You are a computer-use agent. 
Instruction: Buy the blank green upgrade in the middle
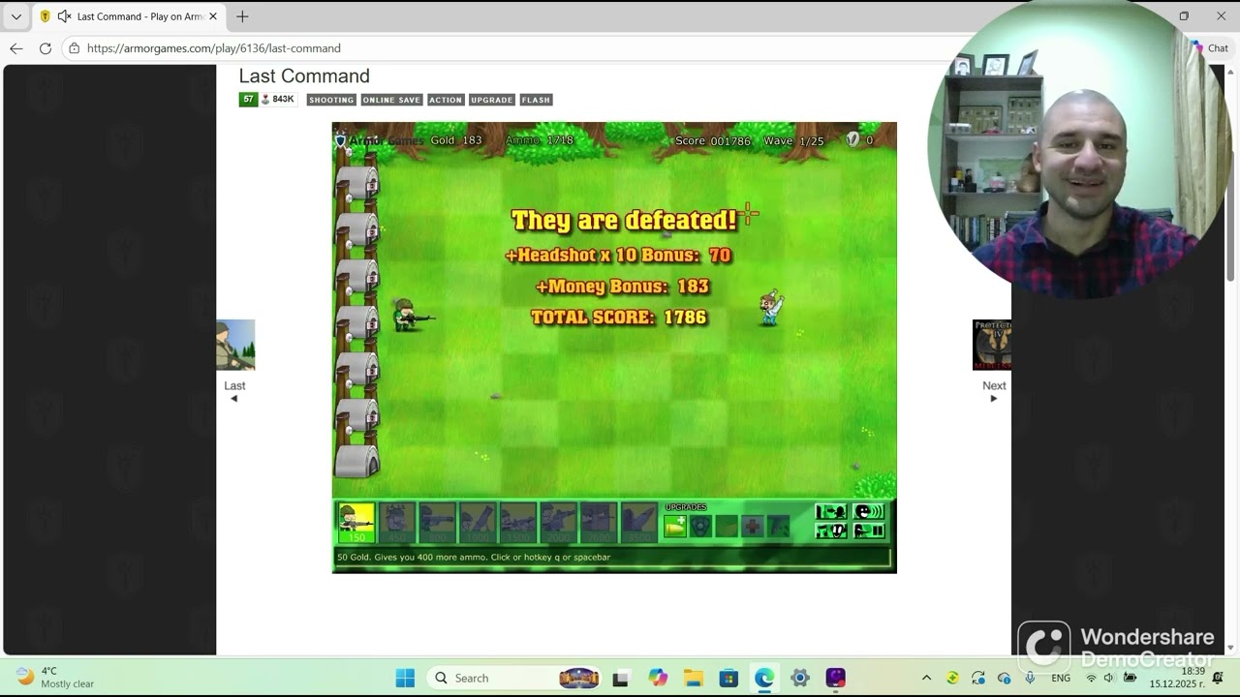click(727, 526)
